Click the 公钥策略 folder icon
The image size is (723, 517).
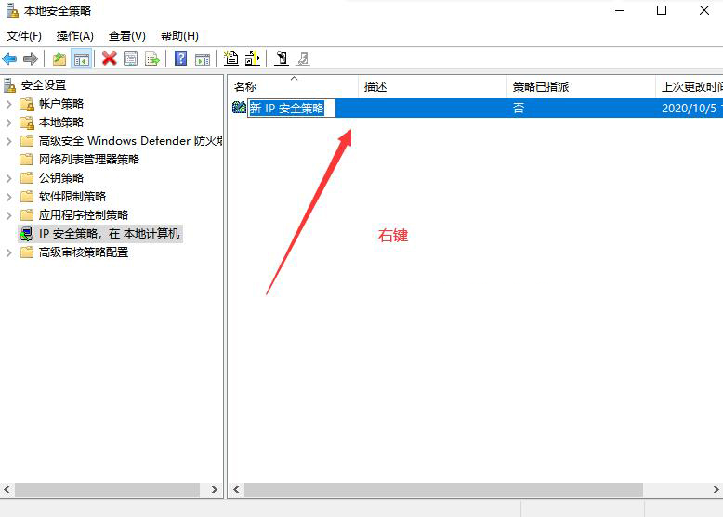[x=27, y=177]
